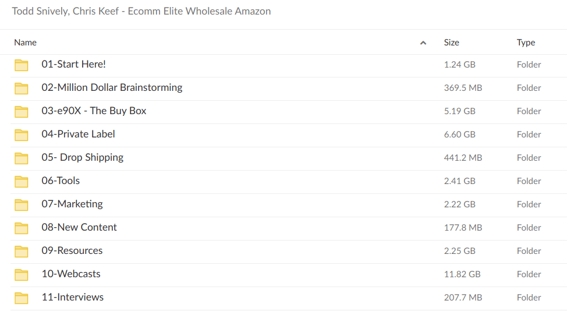Click the 05- Drop Shipping folder icon
Screen dimensions: 567x311
click(x=22, y=158)
